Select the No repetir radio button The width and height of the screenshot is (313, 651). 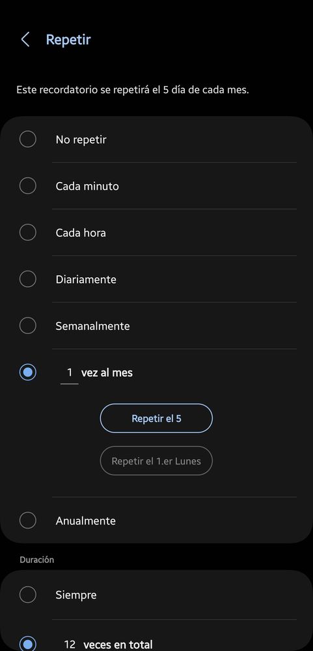pos(28,139)
